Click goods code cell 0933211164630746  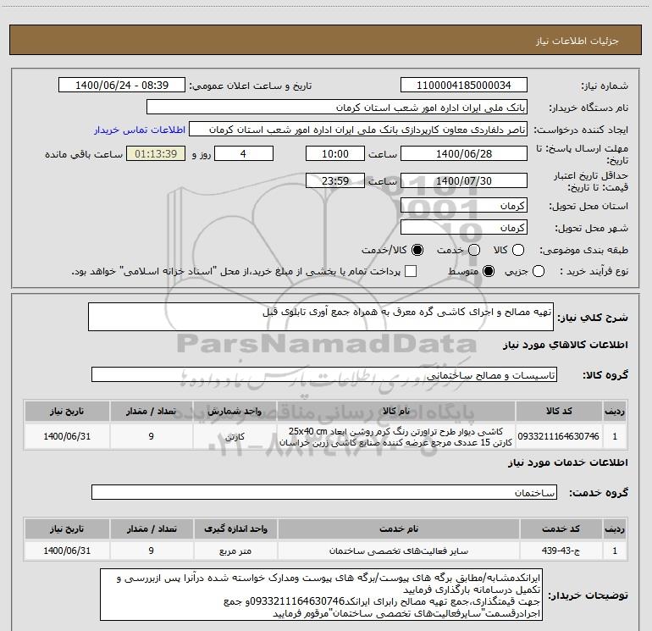tap(559, 436)
